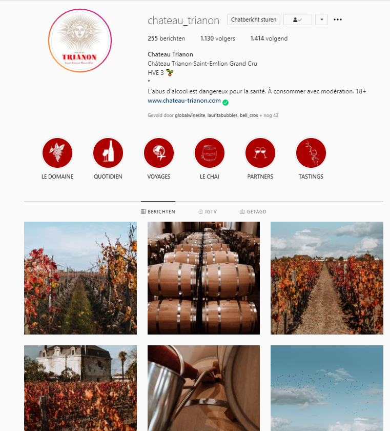The height and width of the screenshot is (431, 390).
Task: Select the BERICHTEN tab
Action: point(158,211)
